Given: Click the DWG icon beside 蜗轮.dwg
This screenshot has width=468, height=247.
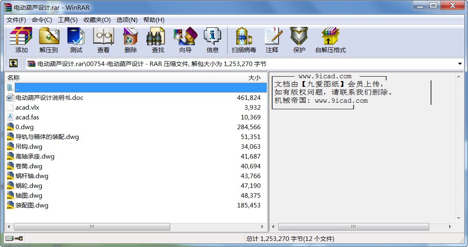Looking at the screenshot, I should tap(10, 186).
